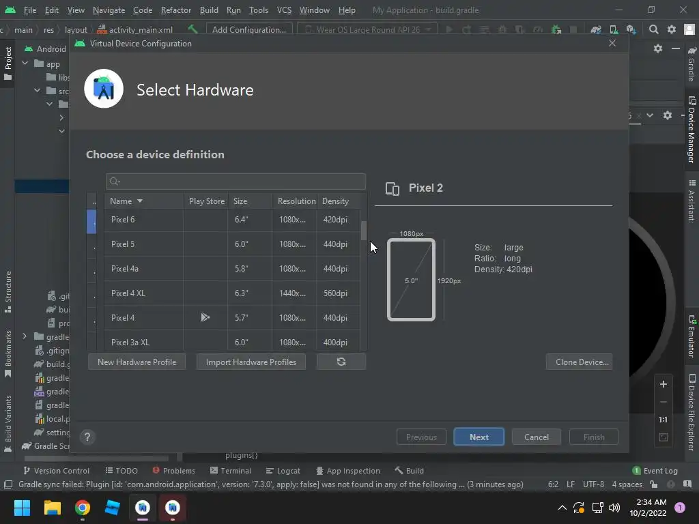Expand the gradle folder in the project tree

click(25, 336)
